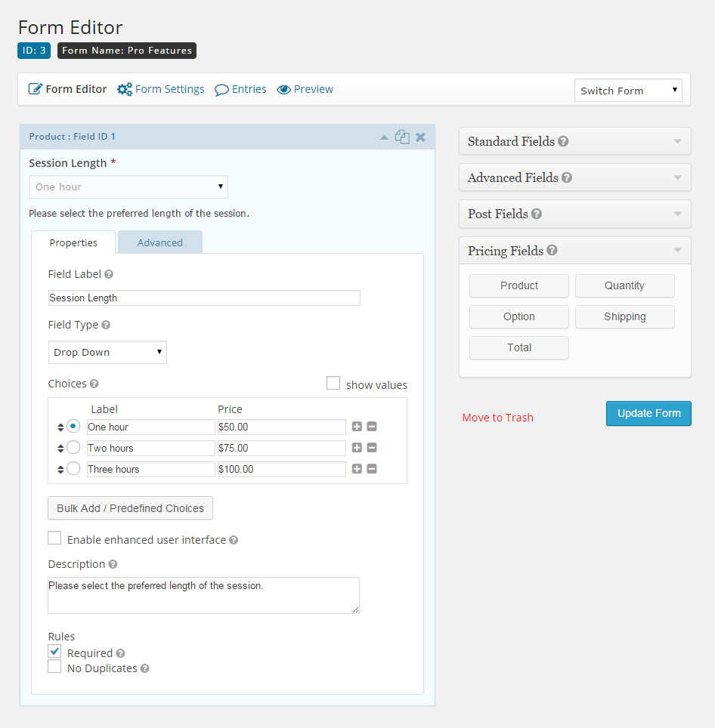Enable the show values checkbox
The height and width of the screenshot is (728, 715).
333,383
